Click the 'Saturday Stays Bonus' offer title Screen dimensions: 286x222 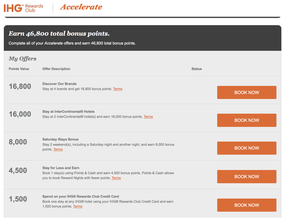point(60,139)
